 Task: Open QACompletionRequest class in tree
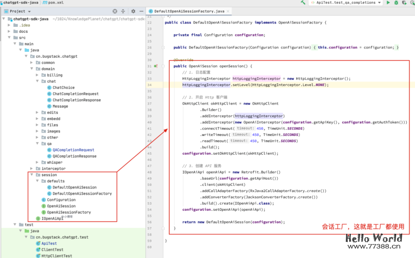click(x=73, y=150)
